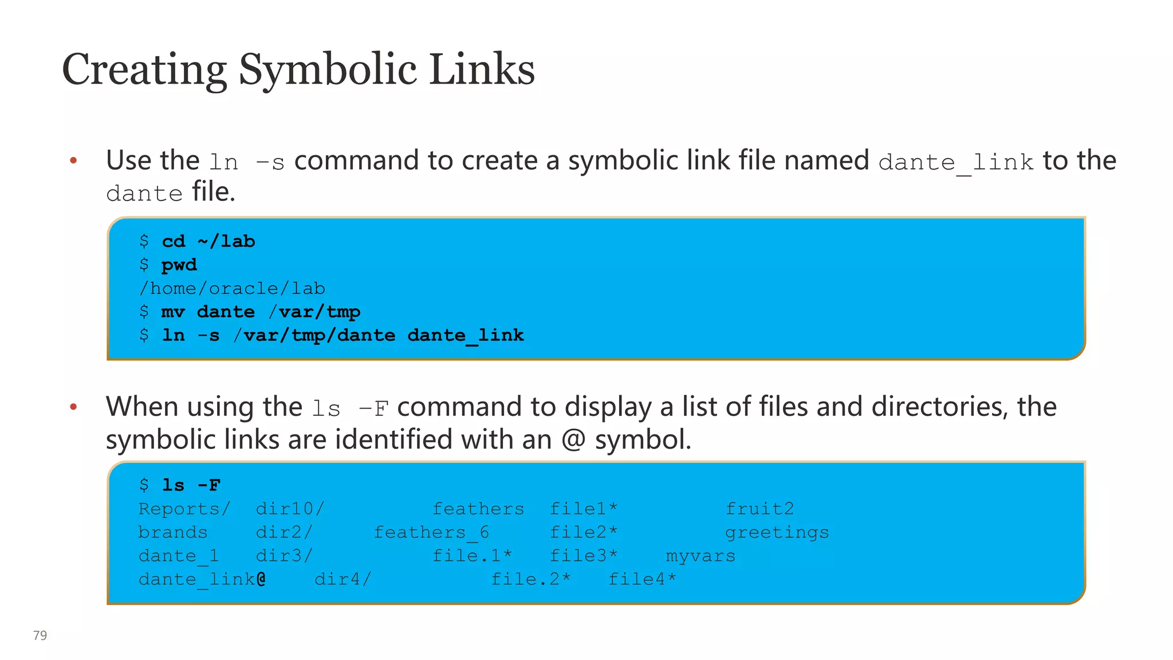1173x660 pixels.
Task: Click the 'dir10/' entry in listing
Action: coord(290,509)
